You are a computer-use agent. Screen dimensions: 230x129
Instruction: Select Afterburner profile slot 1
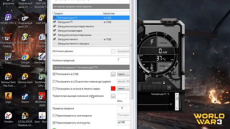point(144,87)
